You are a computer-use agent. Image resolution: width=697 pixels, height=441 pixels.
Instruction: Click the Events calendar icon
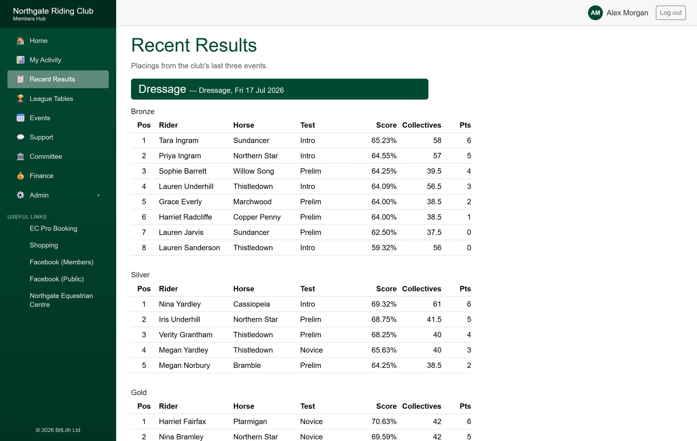20,118
